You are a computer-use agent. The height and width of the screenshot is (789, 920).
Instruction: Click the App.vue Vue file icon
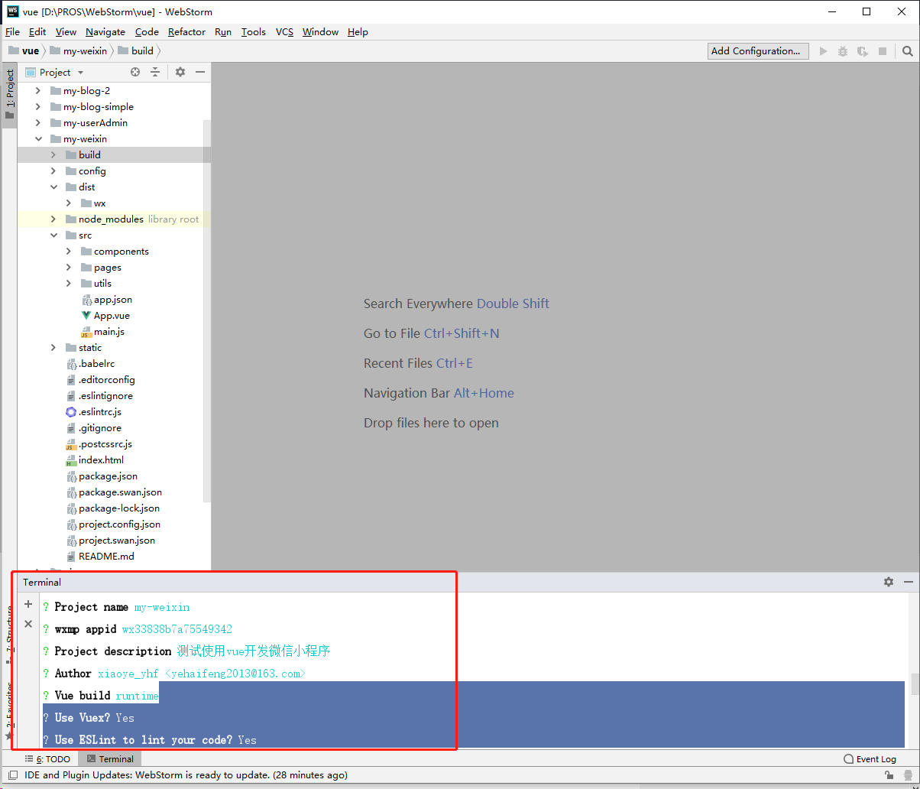click(x=86, y=315)
